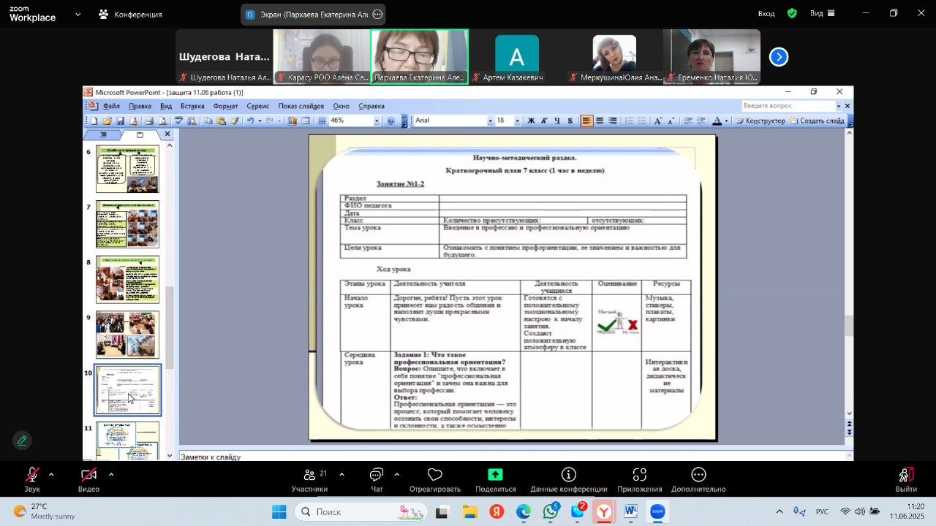Open the Вставка menu
936x526 pixels.
tap(192, 106)
